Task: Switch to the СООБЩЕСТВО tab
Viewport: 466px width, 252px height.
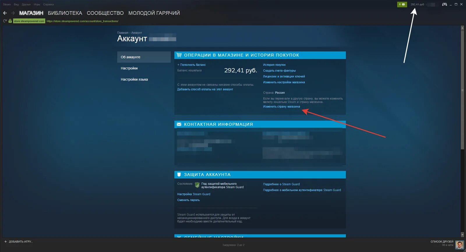Action: 105,13
